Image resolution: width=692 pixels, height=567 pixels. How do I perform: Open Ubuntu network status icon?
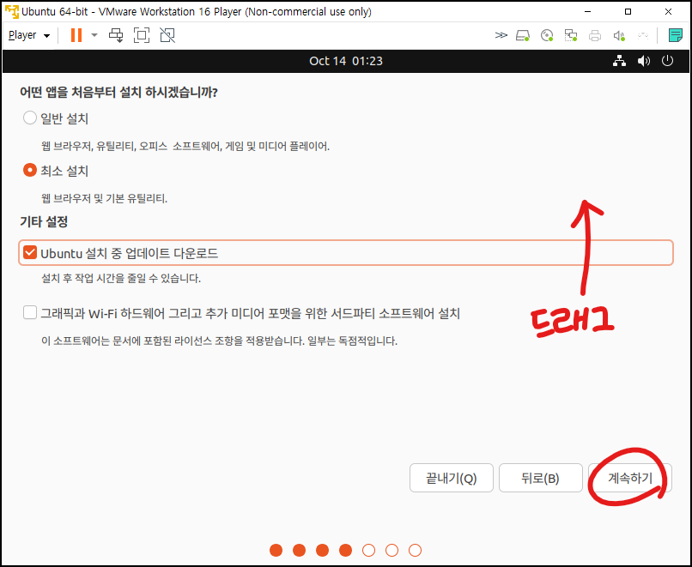(619, 61)
